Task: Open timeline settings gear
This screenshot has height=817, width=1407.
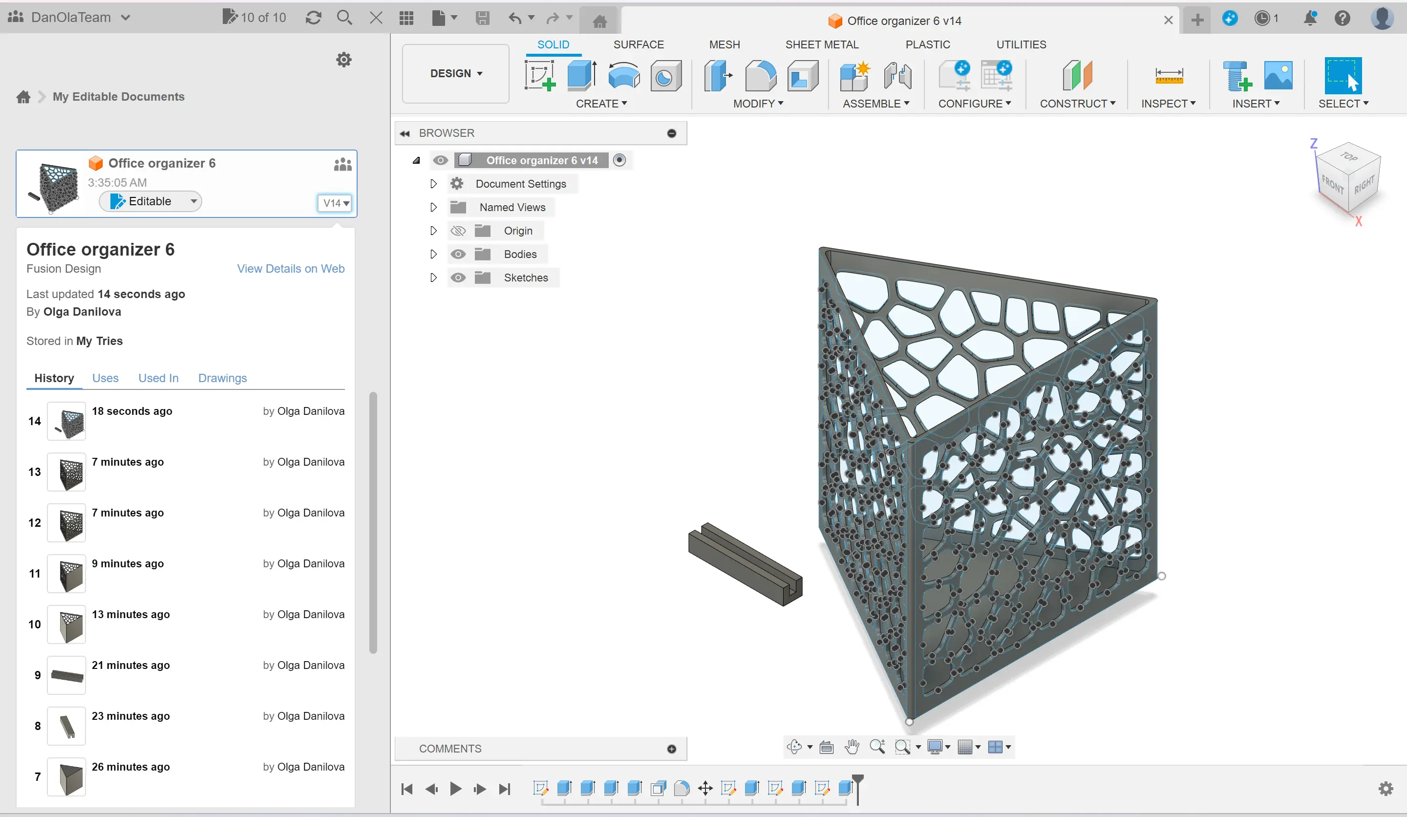Action: pos(1386,789)
